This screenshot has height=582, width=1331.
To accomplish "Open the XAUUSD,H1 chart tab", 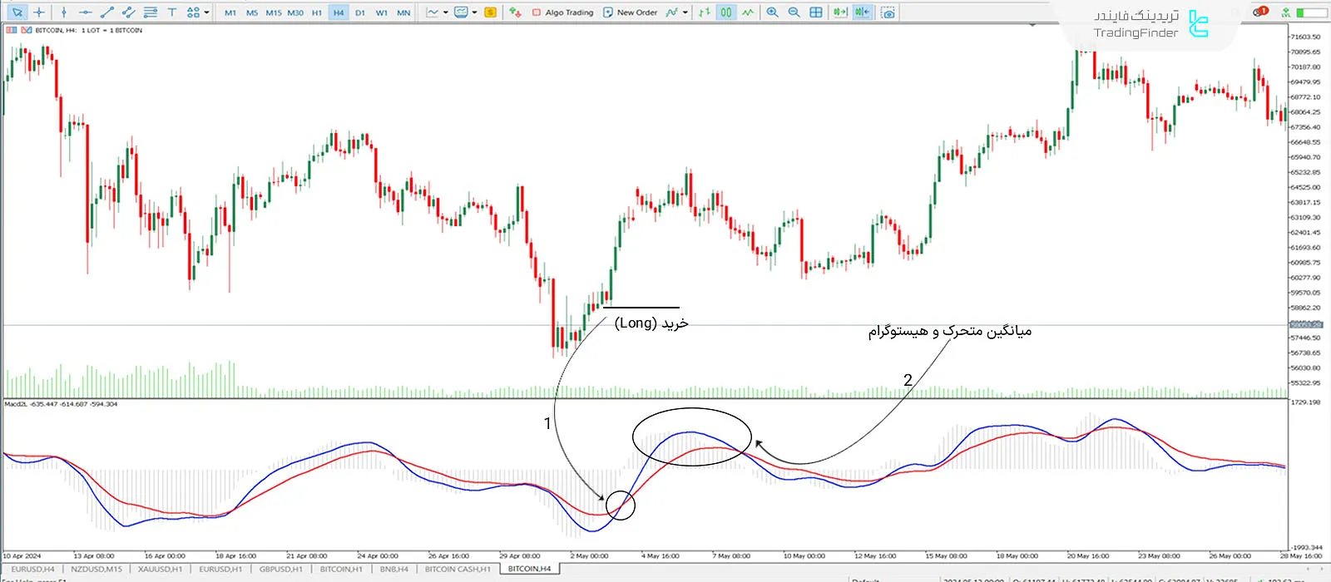I will point(161,570).
